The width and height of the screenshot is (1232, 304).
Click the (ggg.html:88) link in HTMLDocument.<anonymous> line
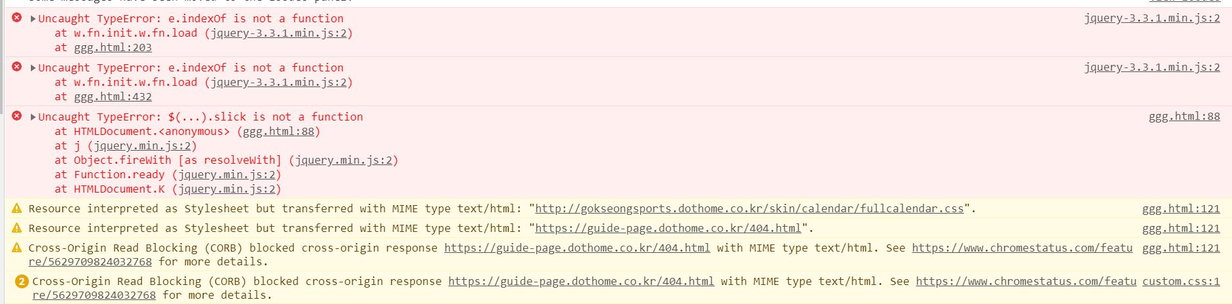(x=278, y=131)
